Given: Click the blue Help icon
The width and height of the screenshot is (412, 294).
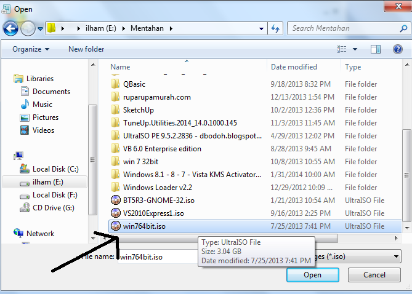Looking at the screenshot, I should (398, 49).
